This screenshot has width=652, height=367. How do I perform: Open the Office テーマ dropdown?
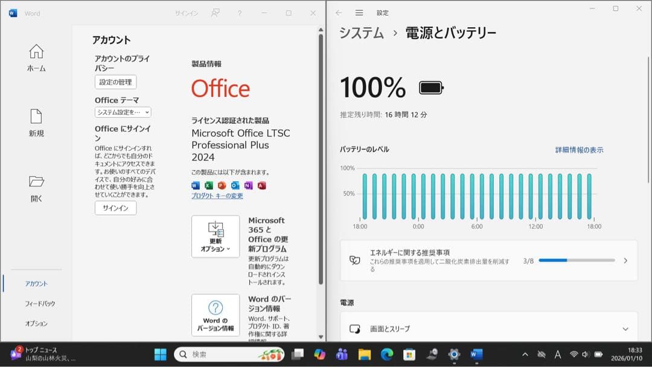pyautogui.click(x=121, y=112)
